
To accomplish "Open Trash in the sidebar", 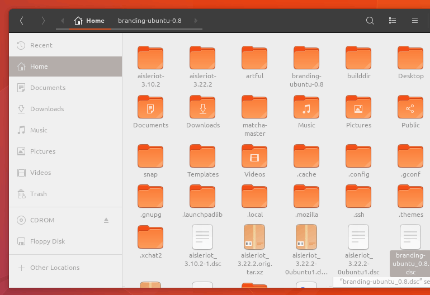I will [x=65, y=194].
